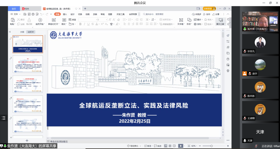The height and width of the screenshot is (149, 280).
Task: Open the 插入 ribbon tab
Action: point(65,14)
